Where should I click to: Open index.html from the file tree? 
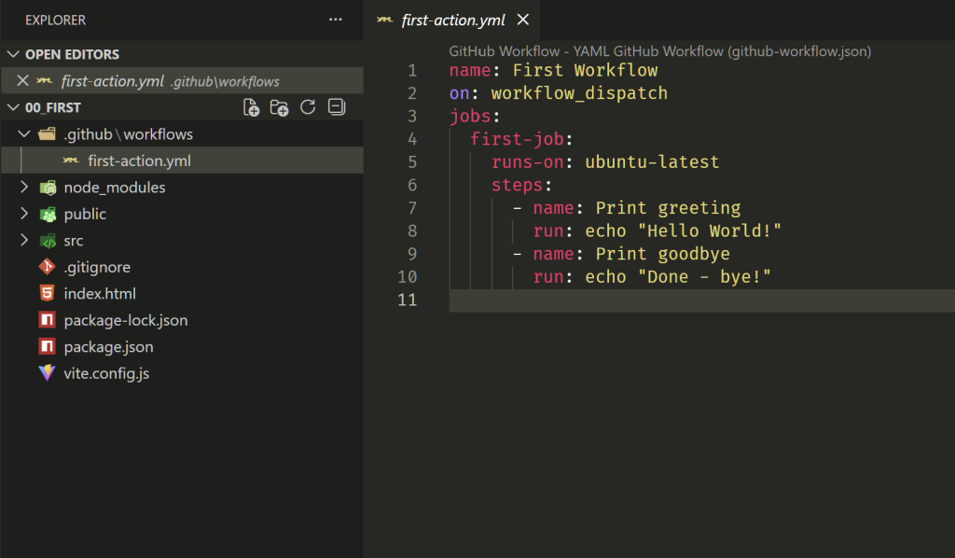100,294
